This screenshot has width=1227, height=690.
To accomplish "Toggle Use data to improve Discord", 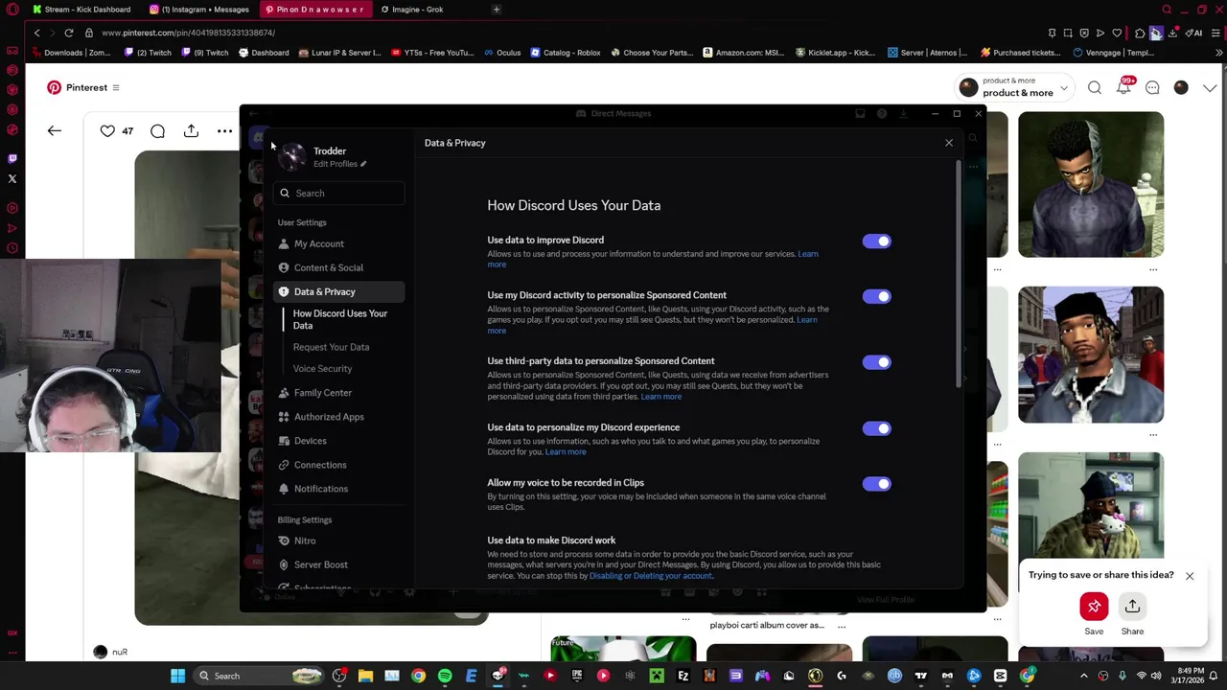I will [876, 241].
